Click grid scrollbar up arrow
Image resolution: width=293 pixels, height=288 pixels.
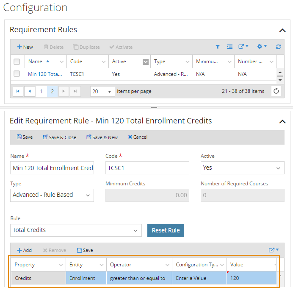pyautogui.click(x=280, y=72)
